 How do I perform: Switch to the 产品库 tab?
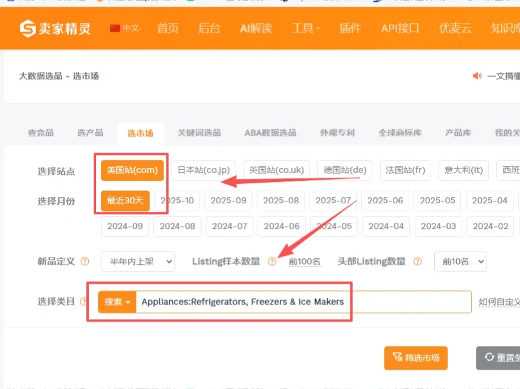458,133
